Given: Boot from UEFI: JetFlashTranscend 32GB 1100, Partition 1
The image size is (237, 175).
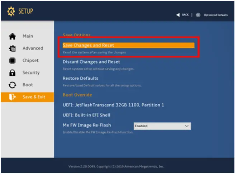Looking at the screenshot, I should coord(113,105).
